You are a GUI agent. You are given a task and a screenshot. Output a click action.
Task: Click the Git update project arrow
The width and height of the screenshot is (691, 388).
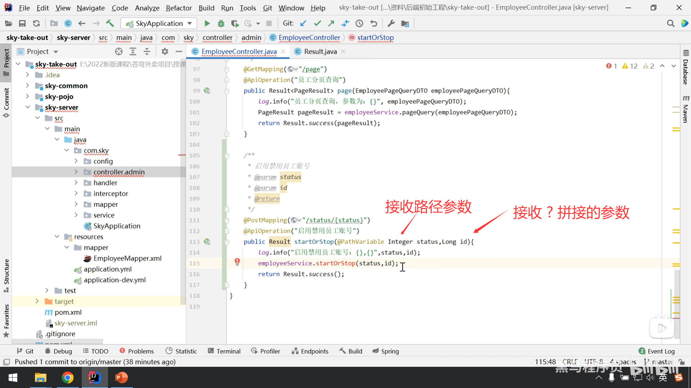click(x=303, y=23)
